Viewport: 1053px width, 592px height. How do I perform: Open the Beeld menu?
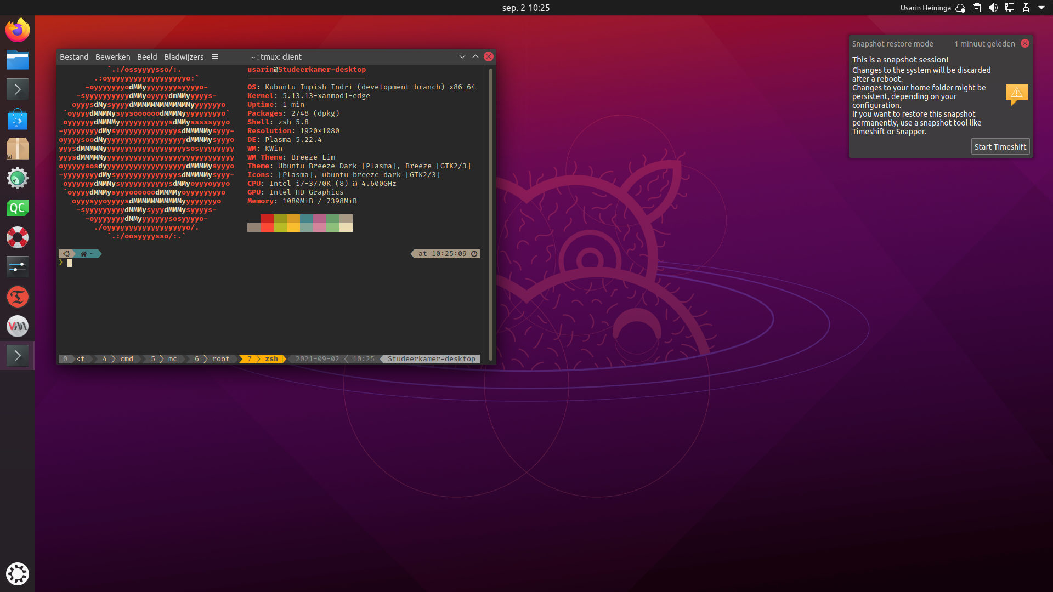tap(147, 56)
